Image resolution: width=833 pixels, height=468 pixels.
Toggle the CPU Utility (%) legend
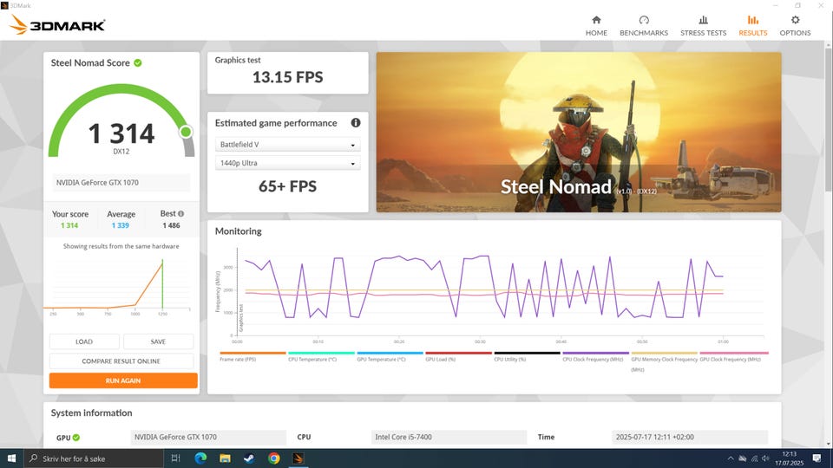(x=527, y=356)
